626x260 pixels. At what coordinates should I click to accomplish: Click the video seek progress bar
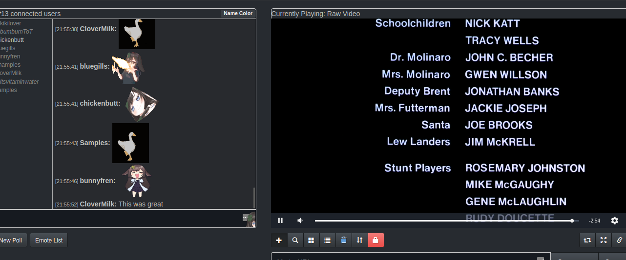pos(447,221)
